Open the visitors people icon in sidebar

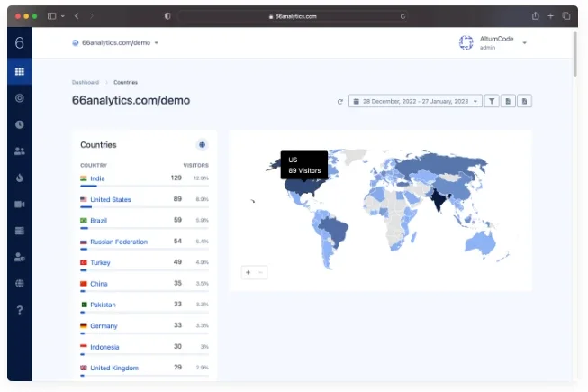20,150
